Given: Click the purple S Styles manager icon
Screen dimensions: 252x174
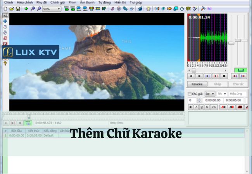Looking at the screenshot, I should (112, 9).
